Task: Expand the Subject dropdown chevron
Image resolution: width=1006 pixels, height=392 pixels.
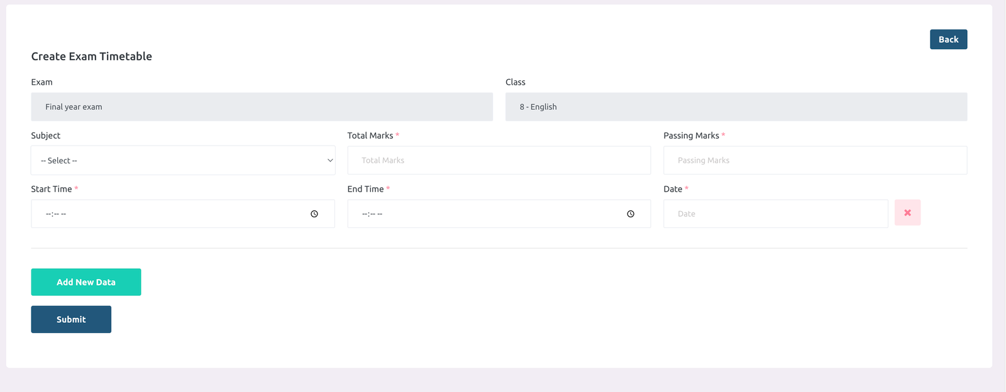Action: (330, 161)
